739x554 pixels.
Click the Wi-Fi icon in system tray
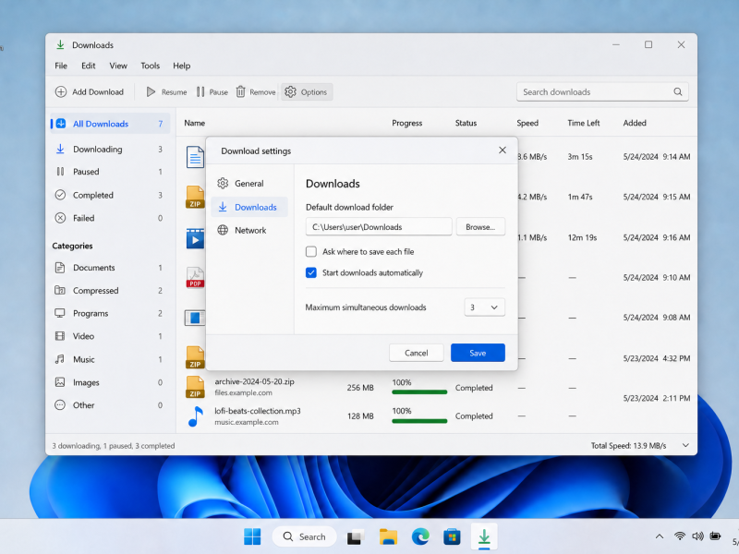point(679,536)
